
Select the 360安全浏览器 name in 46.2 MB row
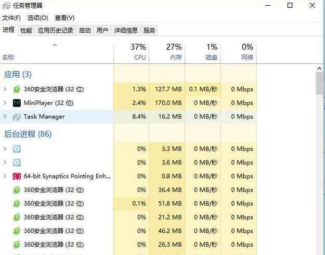point(54,231)
